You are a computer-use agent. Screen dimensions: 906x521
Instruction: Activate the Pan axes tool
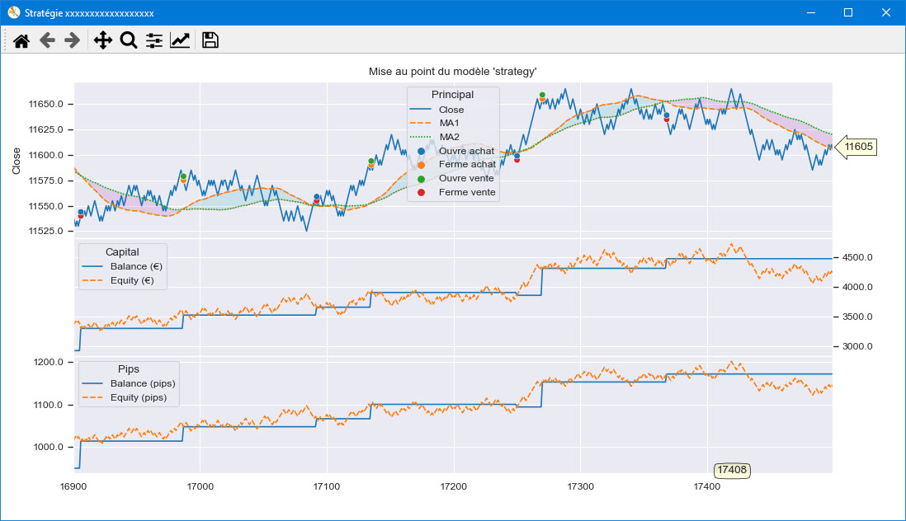(103, 40)
